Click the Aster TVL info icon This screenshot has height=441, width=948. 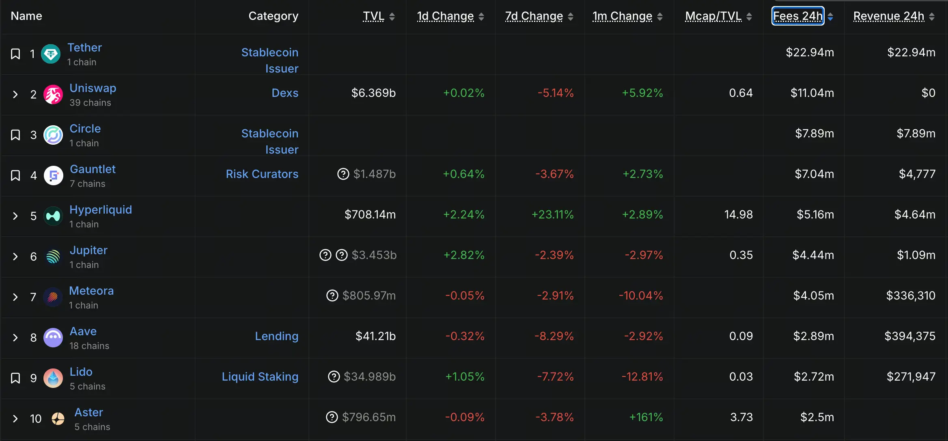[332, 417]
